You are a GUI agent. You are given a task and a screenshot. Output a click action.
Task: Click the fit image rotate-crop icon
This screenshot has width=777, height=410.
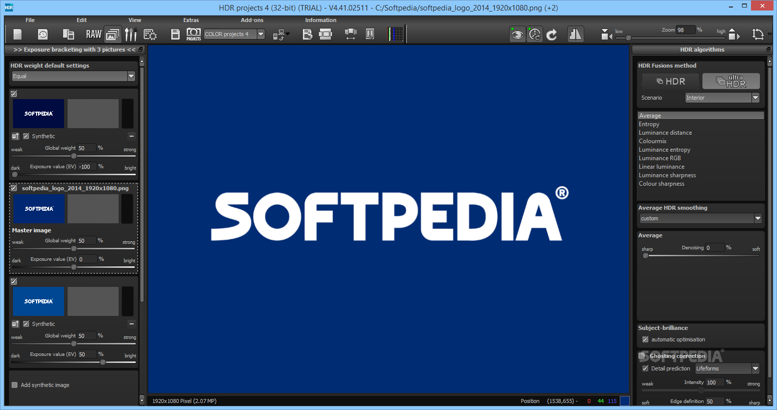click(758, 34)
